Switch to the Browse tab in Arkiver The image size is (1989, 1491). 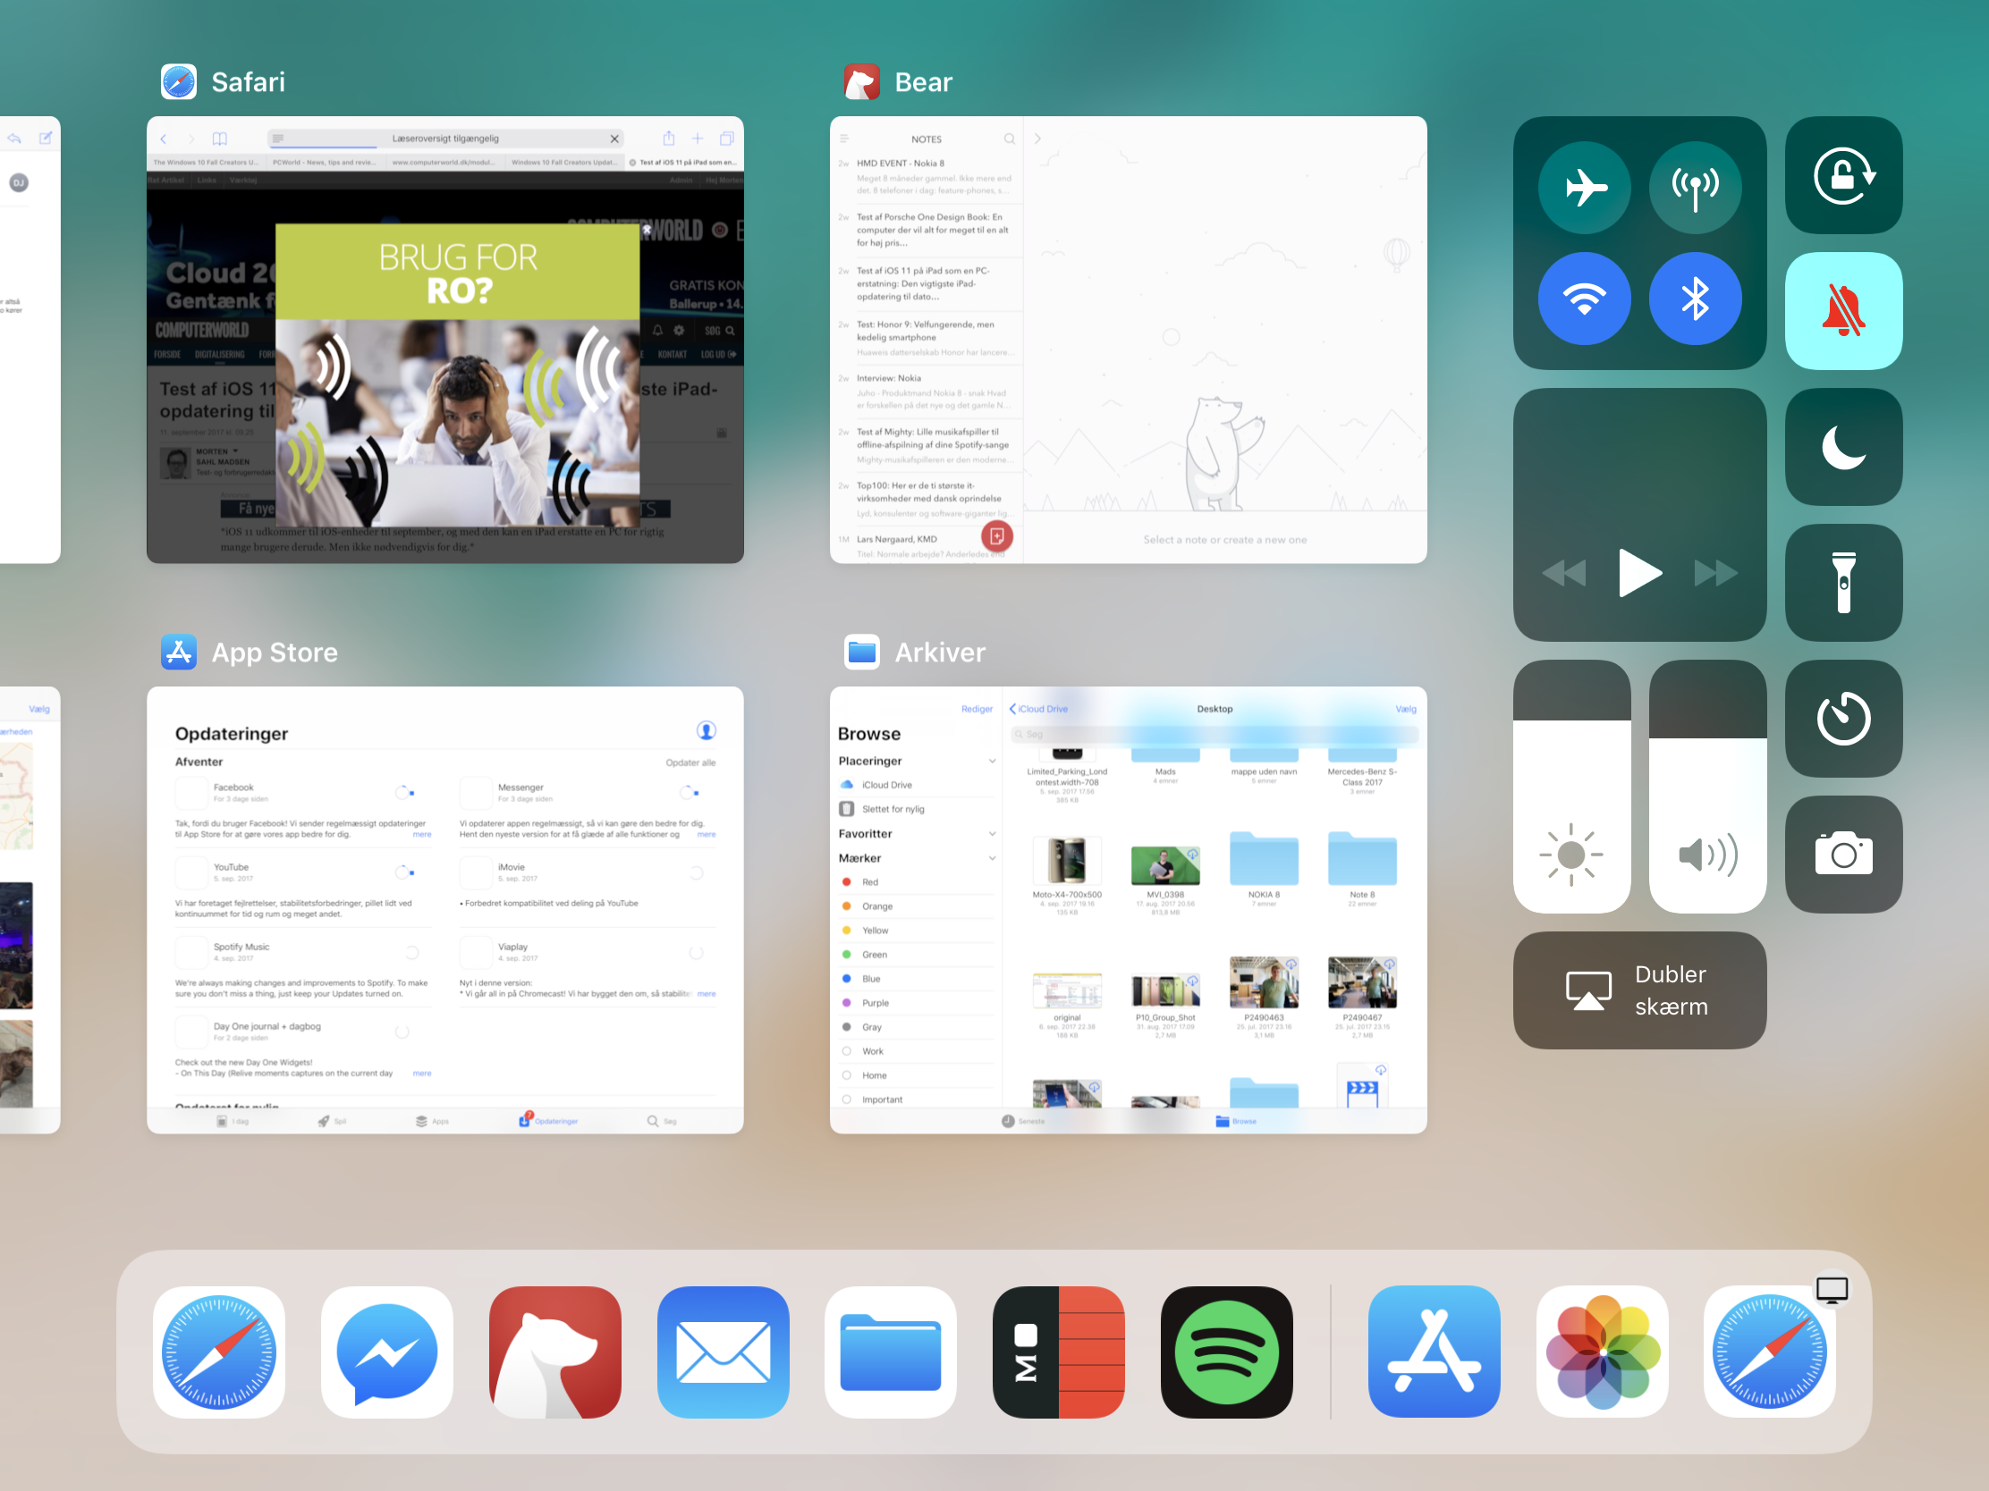point(1236,1121)
